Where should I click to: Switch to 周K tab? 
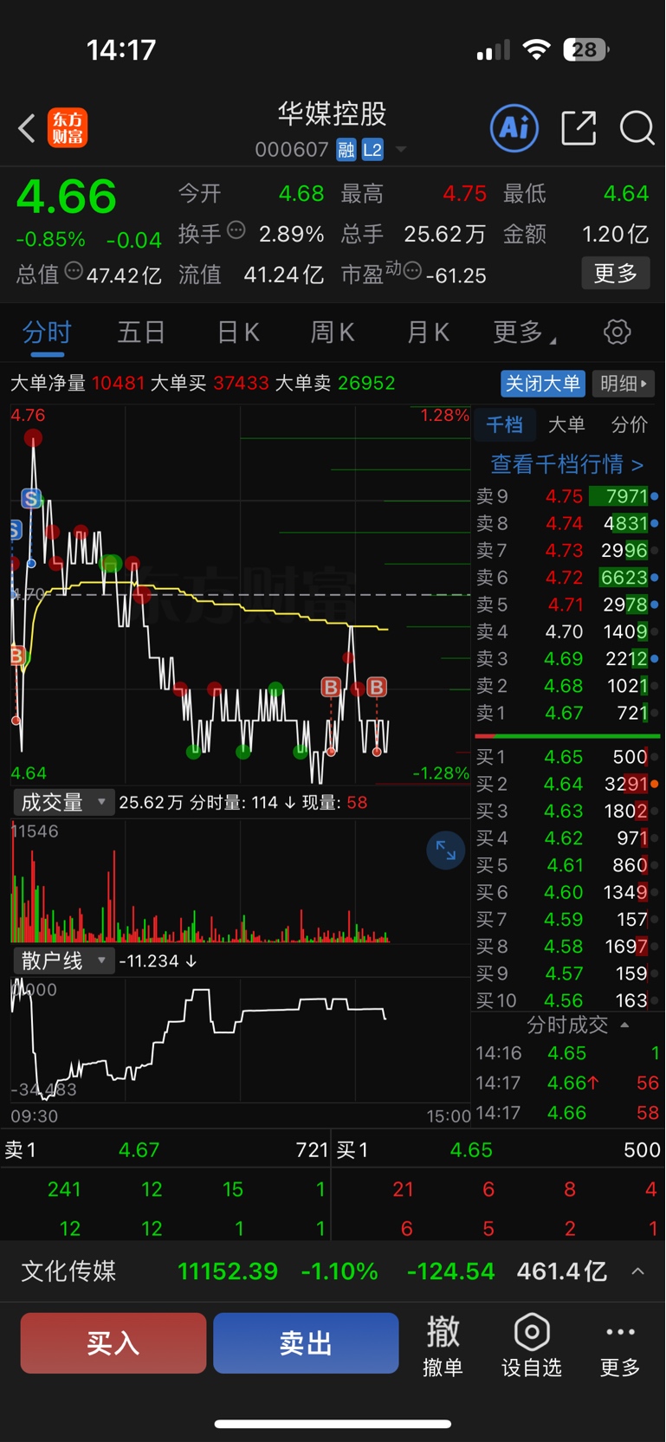point(333,332)
